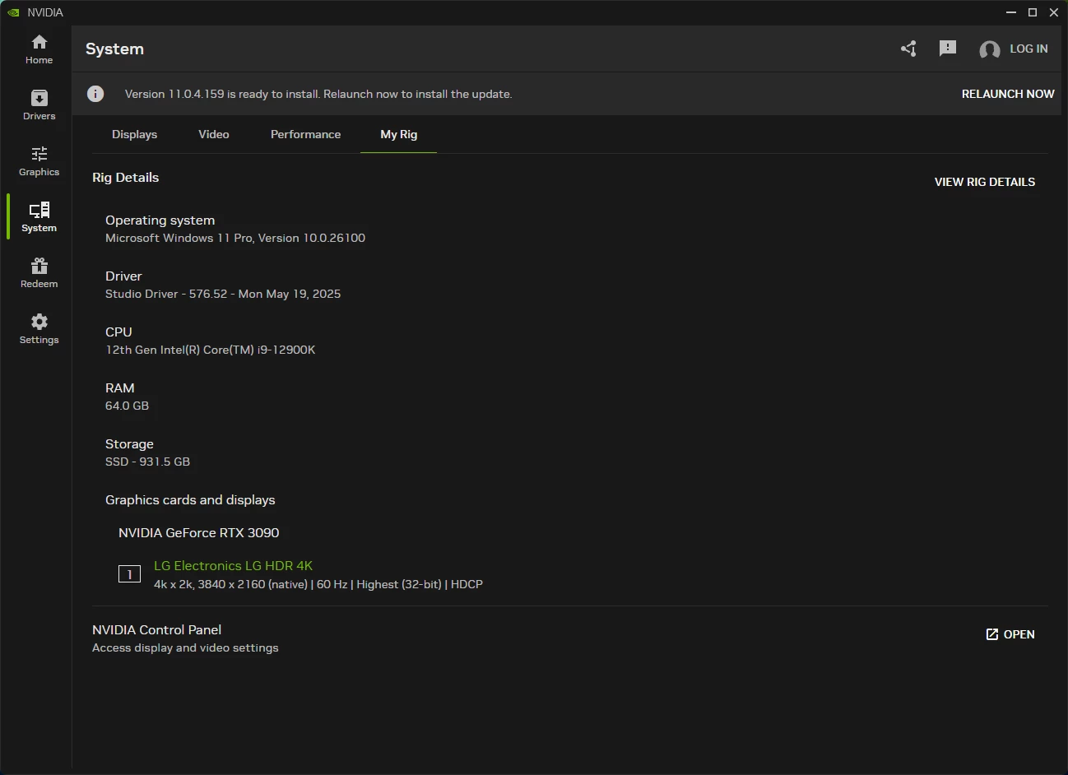1068x775 pixels.
Task: Open the Graphics sidebar section
Action: coord(39,161)
